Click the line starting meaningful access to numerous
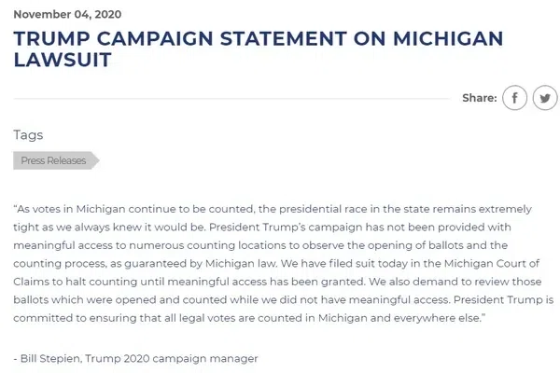This screenshot has width=560, height=373. click(260, 245)
